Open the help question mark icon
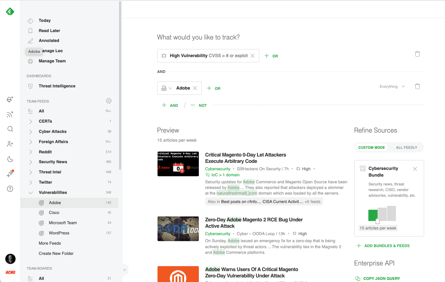Screen dimensions: 445x282 (10, 189)
